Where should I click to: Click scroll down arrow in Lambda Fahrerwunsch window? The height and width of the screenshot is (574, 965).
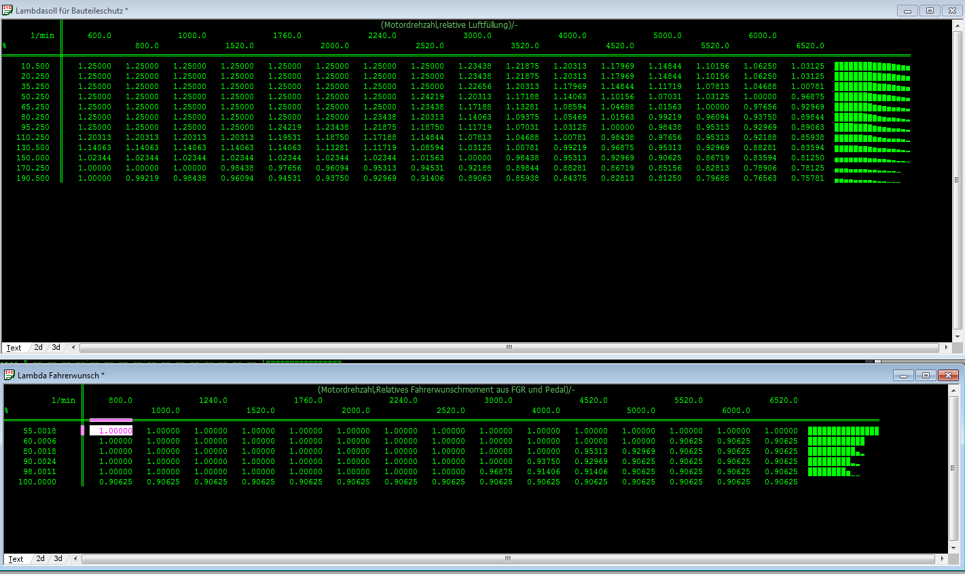953,548
